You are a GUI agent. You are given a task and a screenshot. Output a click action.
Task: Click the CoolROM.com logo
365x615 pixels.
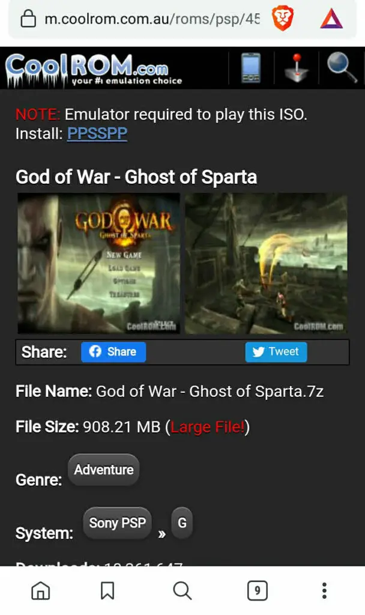[x=94, y=68]
